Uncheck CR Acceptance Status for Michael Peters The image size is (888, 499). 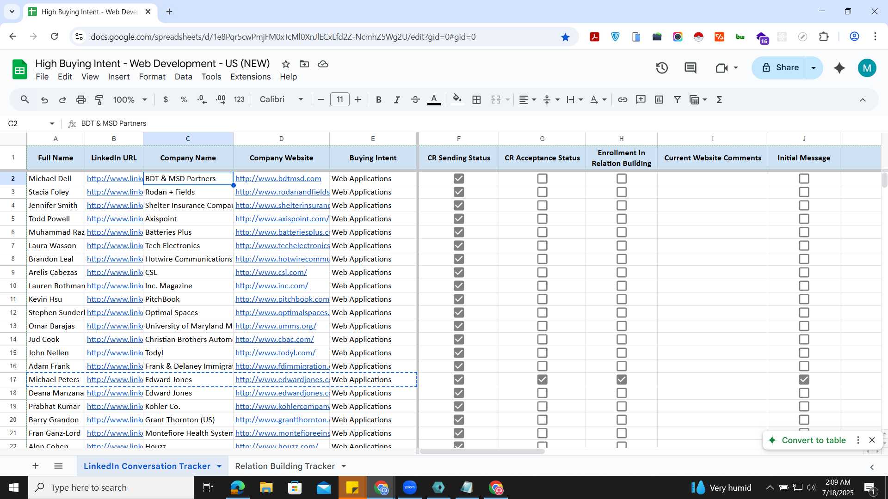(x=542, y=379)
